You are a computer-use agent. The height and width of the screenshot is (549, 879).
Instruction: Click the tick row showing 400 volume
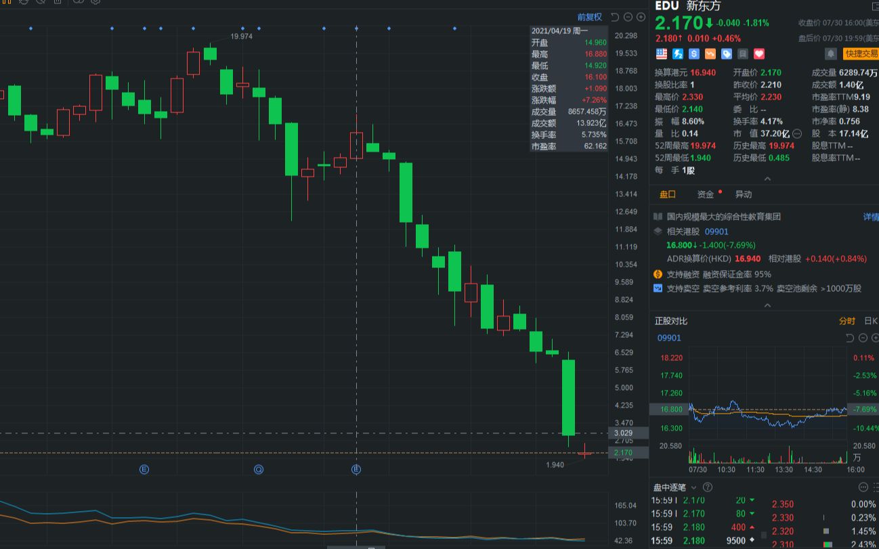[704, 527]
